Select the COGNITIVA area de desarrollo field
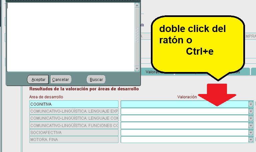This screenshot has height=152, width=256. click(74, 104)
